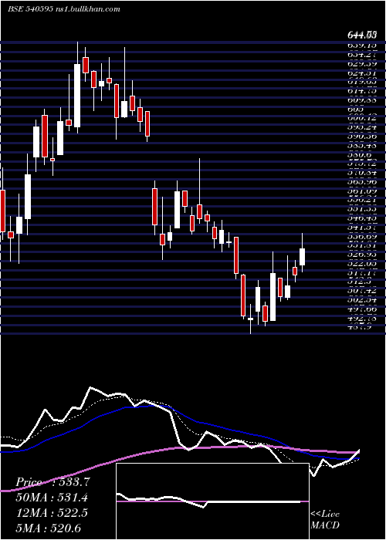Viewport: 386px width, 540px height.
Task: Select the 12MA : 522.5 value
Action: pyautogui.click(x=52, y=512)
